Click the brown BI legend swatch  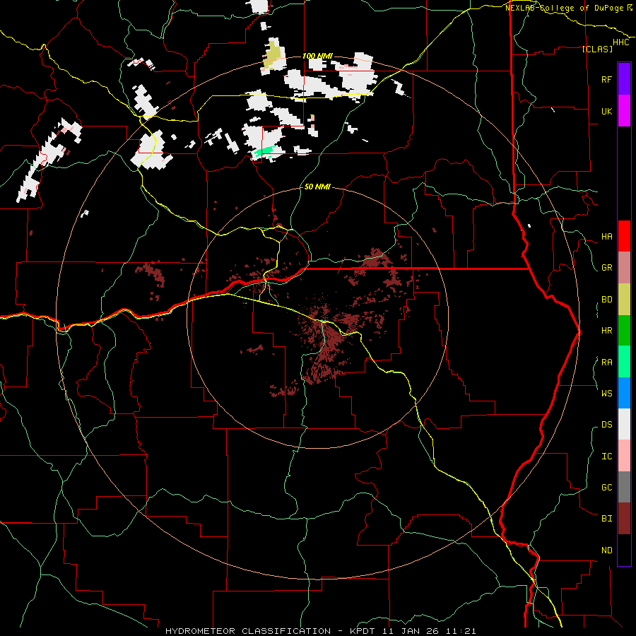point(624,519)
